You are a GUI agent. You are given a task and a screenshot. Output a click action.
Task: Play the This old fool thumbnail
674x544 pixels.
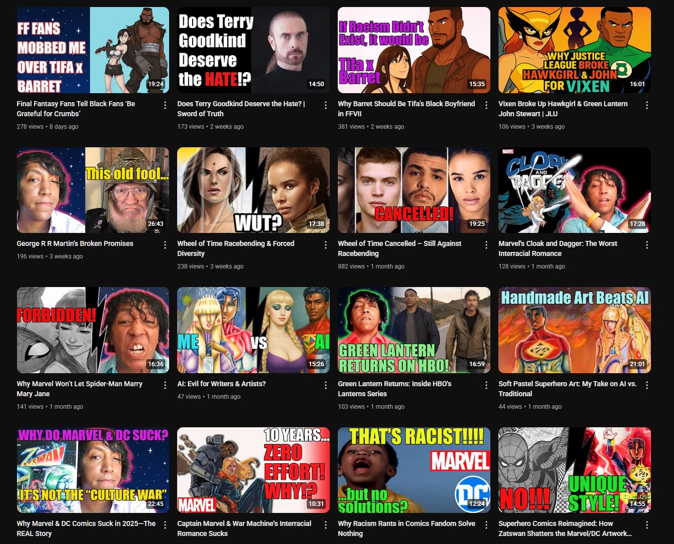click(93, 190)
